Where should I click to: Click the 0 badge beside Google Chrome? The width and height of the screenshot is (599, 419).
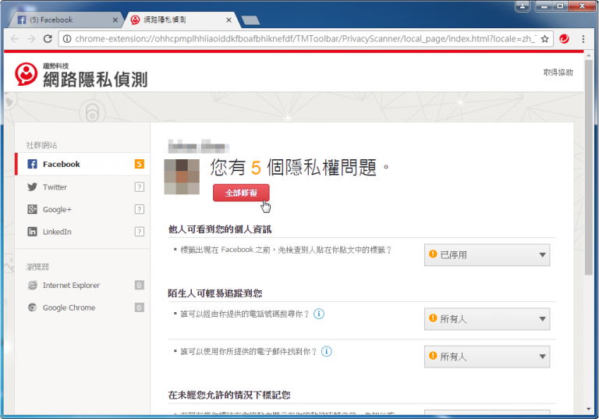pos(140,307)
